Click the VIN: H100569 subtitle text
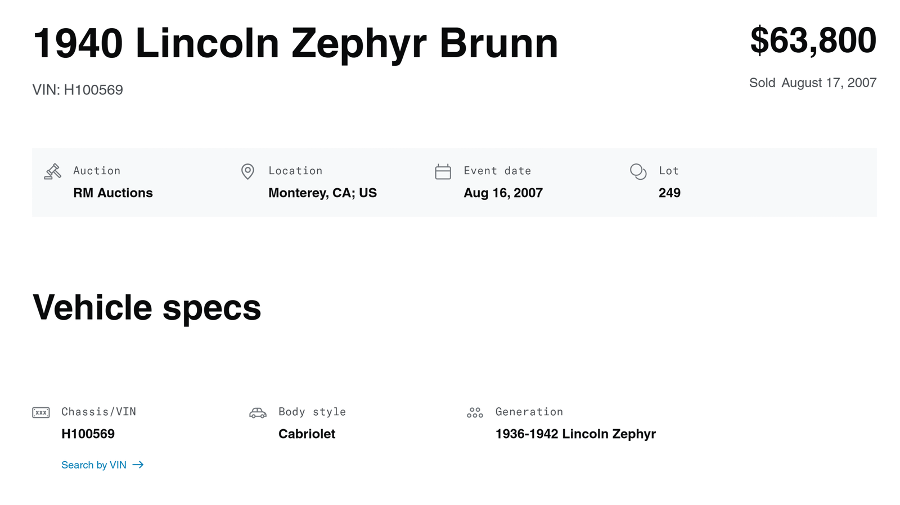Screen dimensions: 900x505 [78, 90]
